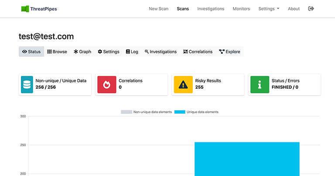This screenshot has height=176, width=335.
Task: Click the blue unique data bar
Action: pos(247,159)
